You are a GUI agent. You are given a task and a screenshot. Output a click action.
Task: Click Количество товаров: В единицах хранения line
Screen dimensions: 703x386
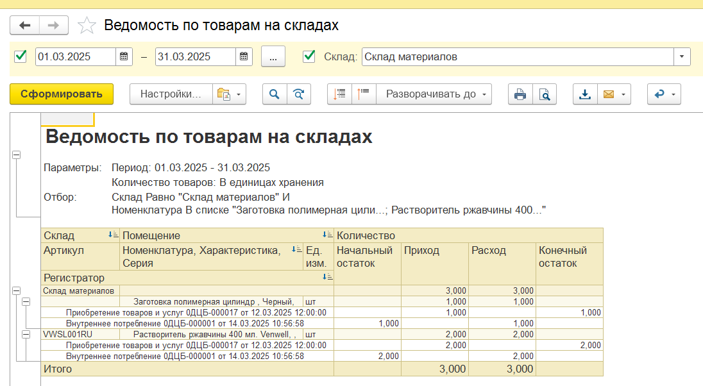pos(218,183)
